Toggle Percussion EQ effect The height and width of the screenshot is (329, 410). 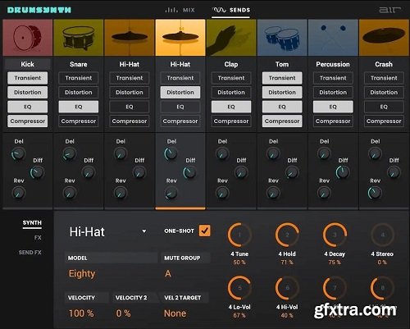(333, 107)
